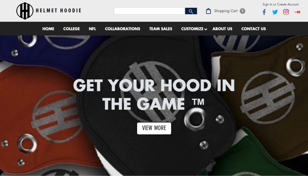Click the VIEW MORE button
The image size is (308, 176).
(154, 128)
